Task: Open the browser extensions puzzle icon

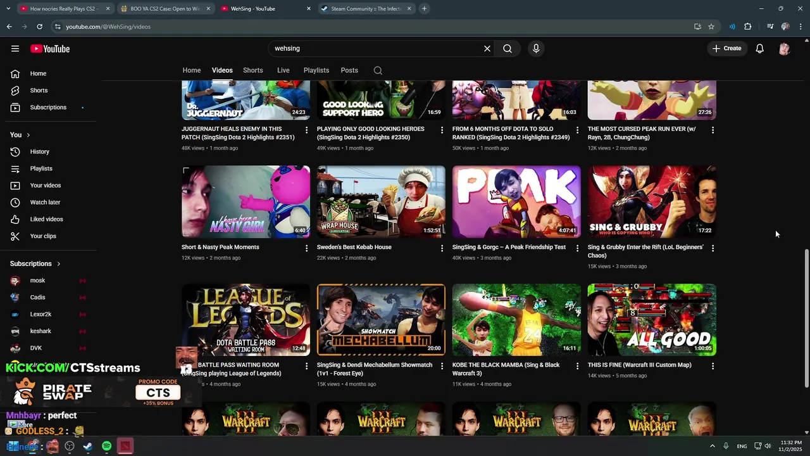Action: [x=748, y=27]
